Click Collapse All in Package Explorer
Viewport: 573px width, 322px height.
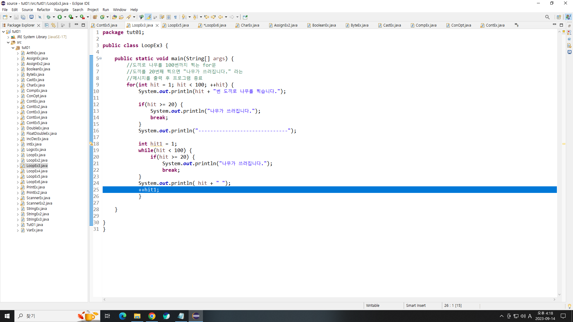point(47,25)
